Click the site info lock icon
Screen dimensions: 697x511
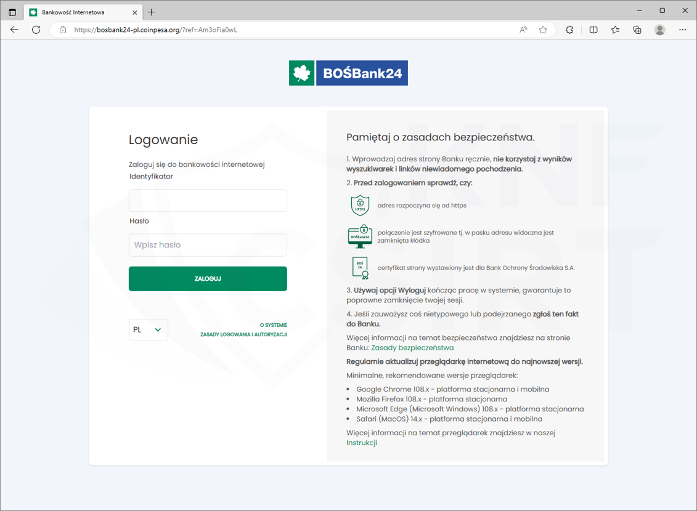pyautogui.click(x=62, y=30)
